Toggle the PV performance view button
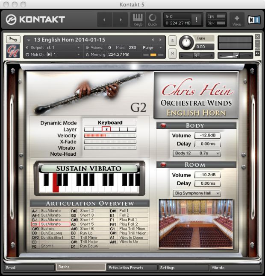Image resolution: width=265 pixels, height=276 pixels. pyautogui.click(x=257, y=53)
